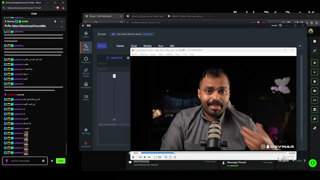Open the VLC Help menu
320x180 pixels.
[191, 54]
